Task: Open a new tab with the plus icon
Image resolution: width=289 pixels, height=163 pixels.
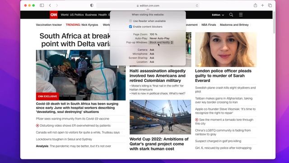Action: [x=262, y=5]
